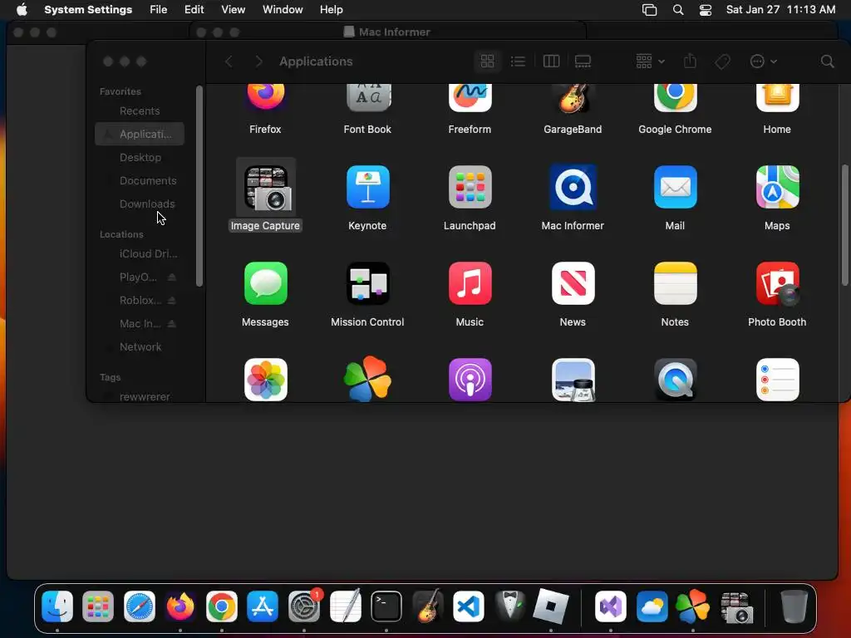The image size is (851, 638).
Task: Select Launchpad in Applications folder
Action: pyautogui.click(x=470, y=187)
